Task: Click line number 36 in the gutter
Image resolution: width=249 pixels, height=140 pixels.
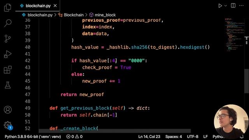Action: (28, 20)
